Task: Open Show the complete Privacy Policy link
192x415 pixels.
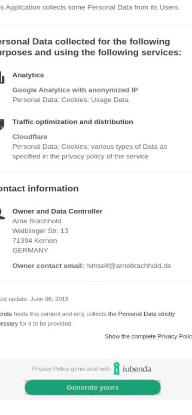Action: pyautogui.click(x=148, y=336)
